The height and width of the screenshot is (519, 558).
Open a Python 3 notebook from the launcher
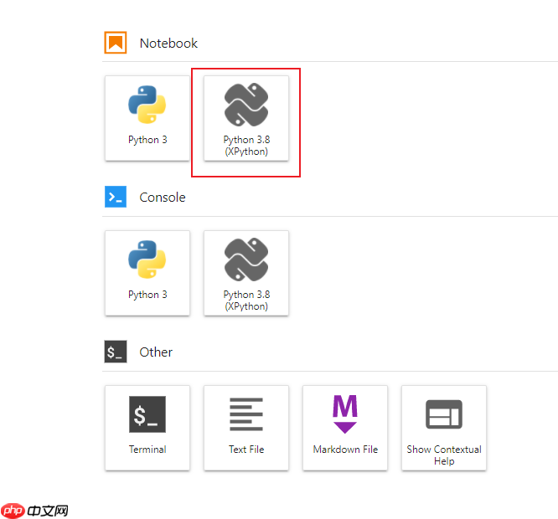pos(147,118)
